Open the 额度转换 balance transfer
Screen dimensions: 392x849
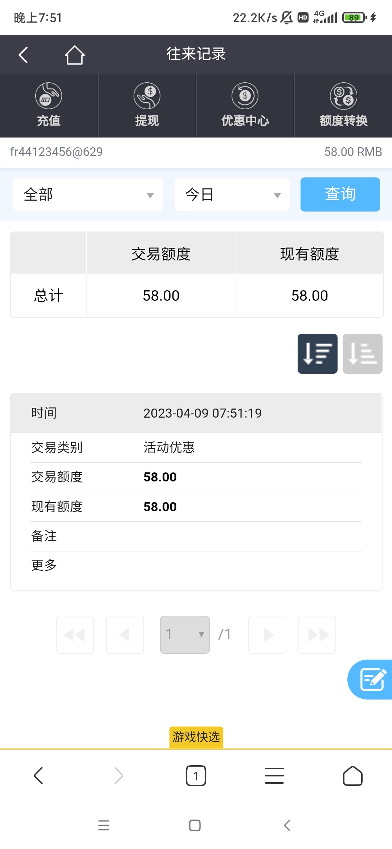coord(343,105)
